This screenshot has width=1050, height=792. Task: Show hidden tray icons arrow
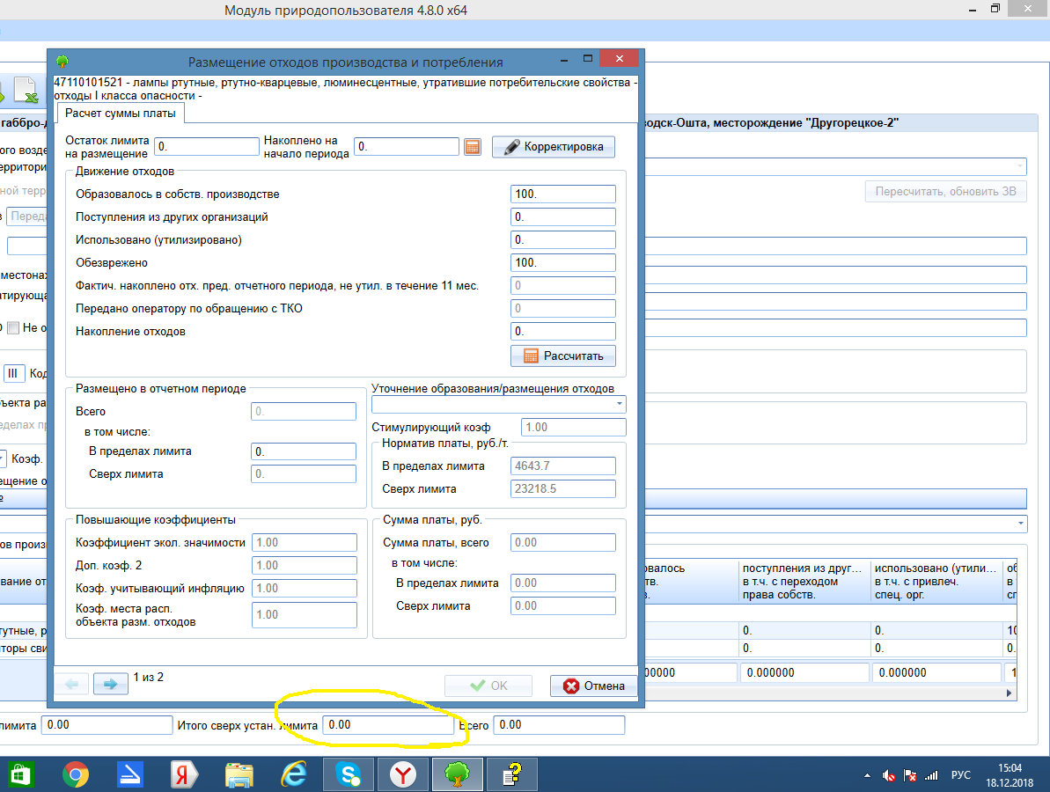867,775
